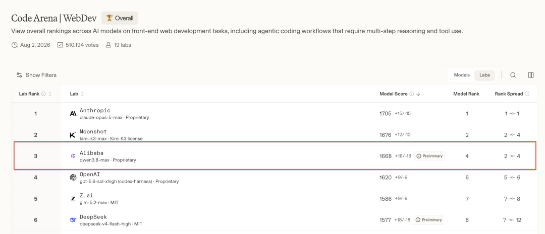Viewport: 545px width, 234px height.
Task: Click the clock icon beside the date
Action: [x=15, y=45]
